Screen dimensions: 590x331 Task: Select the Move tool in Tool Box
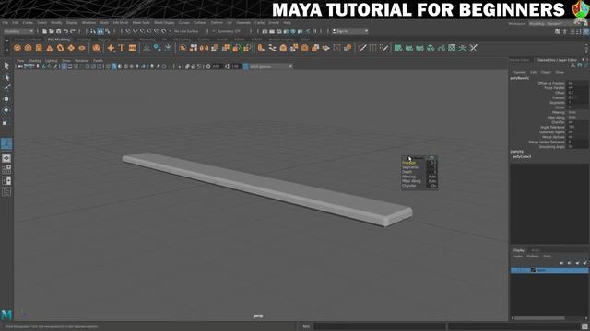6,99
